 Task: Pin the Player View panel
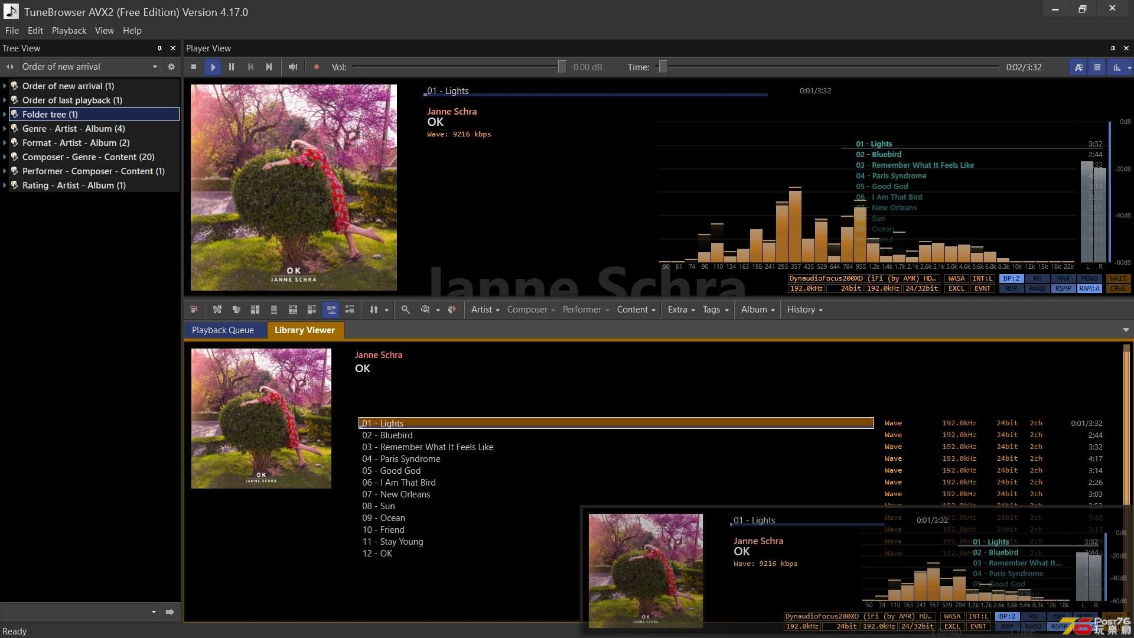click(x=1113, y=48)
